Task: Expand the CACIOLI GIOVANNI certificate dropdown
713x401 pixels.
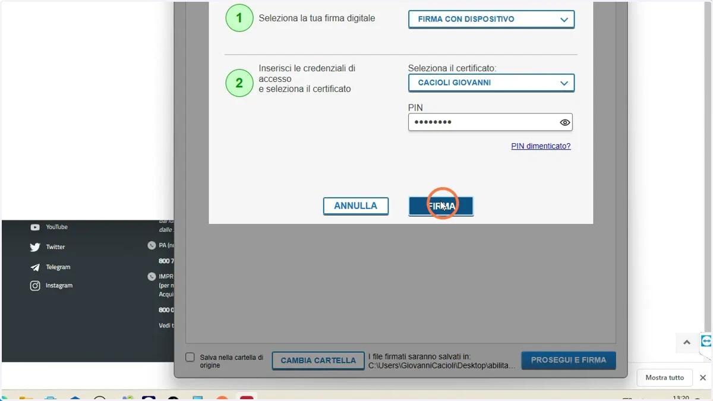Action: click(x=491, y=83)
